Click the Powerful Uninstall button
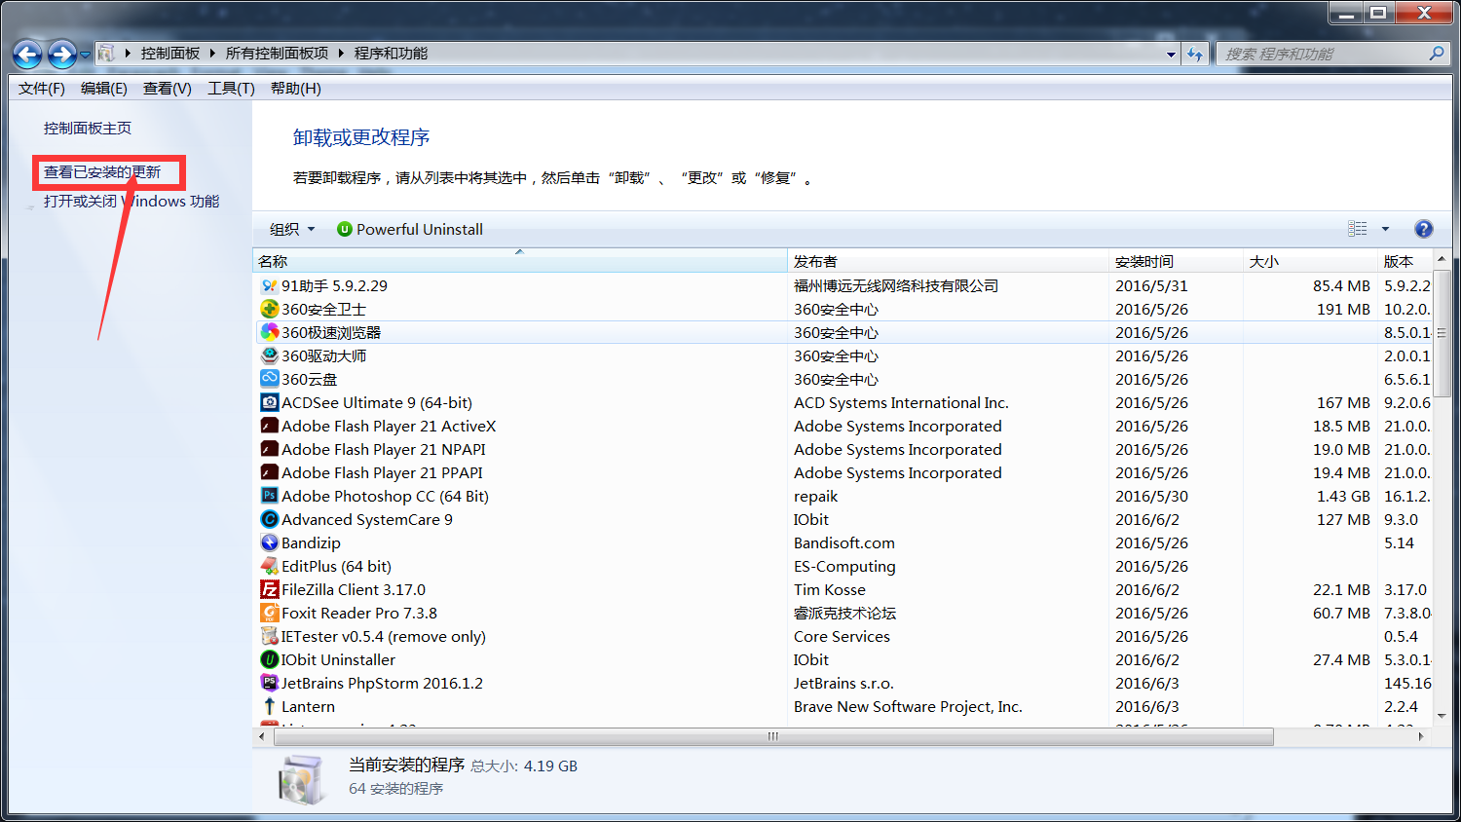Viewport: 1461px width, 822px height. [x=410, y=230]
